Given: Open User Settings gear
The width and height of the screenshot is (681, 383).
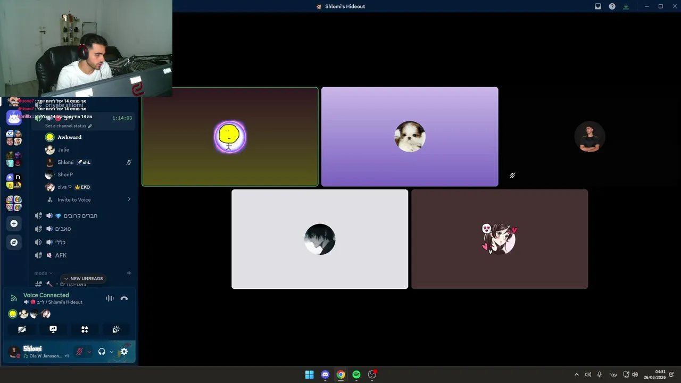Looking at the screenshot, I should [x=124, y=352].
